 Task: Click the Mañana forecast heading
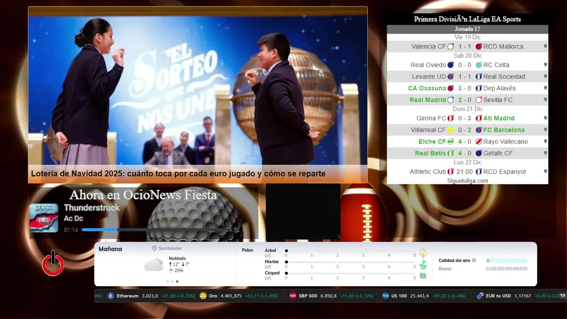coord(110,249)
